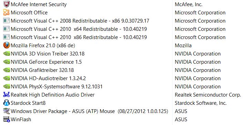
Task: Click the Mozilla publisher cell
Action: (x=183, y=46)
